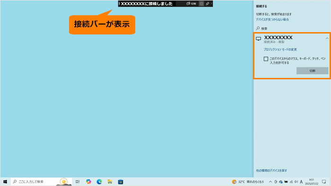
Task: Grab the connection bar drag handle
Action: coord(119,4)
